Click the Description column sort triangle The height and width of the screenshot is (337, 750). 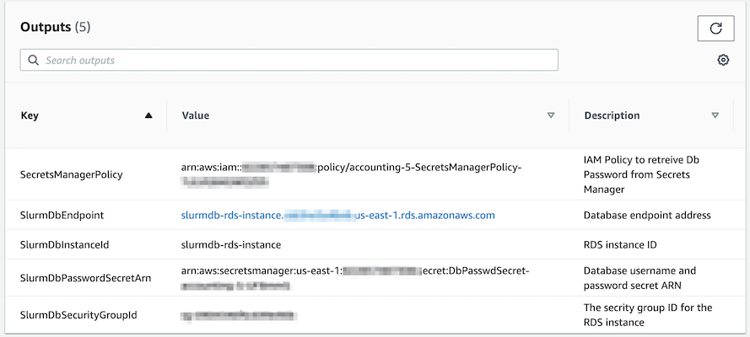pyautogui.click(x=715, y=115)
